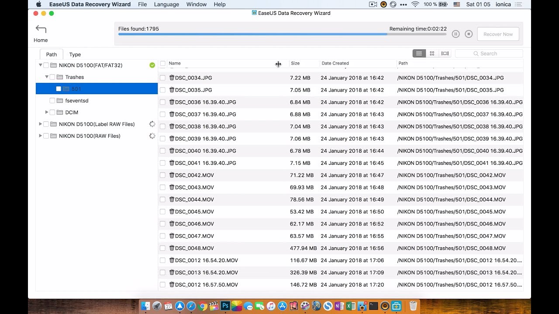Viewport: 559px width, 314px height.
Task: Collapse the NIKON D5100(FAT/FAT32) tree node
Action: point(40,65)
